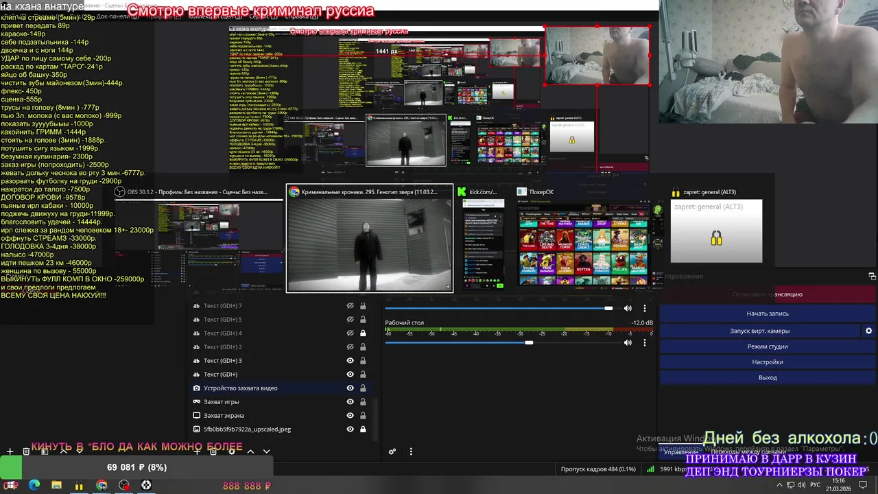Click the gamepad icon of Захват игры
The height and width of the screenshot is (494, 878).
click(x=197, y=402)
